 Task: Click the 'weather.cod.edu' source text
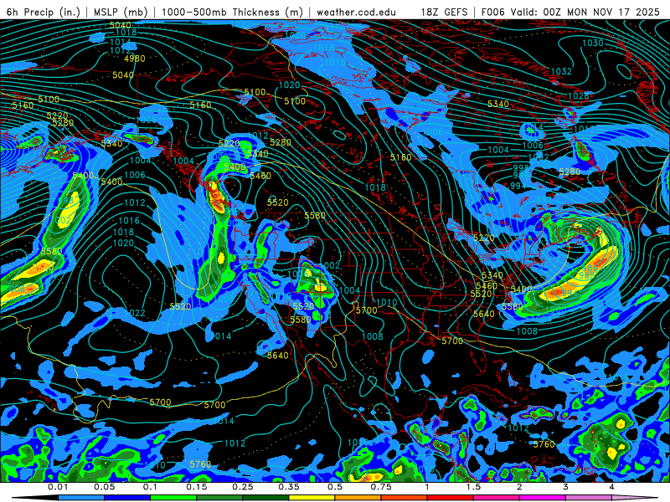356,12
